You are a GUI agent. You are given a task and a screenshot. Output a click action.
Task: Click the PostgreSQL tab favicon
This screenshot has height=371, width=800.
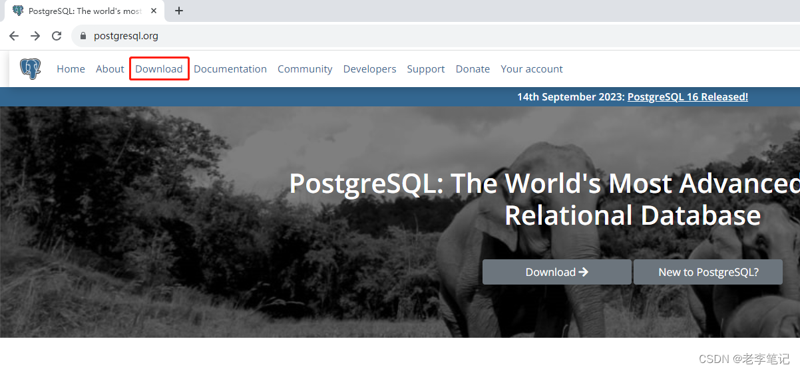[18, 11]
